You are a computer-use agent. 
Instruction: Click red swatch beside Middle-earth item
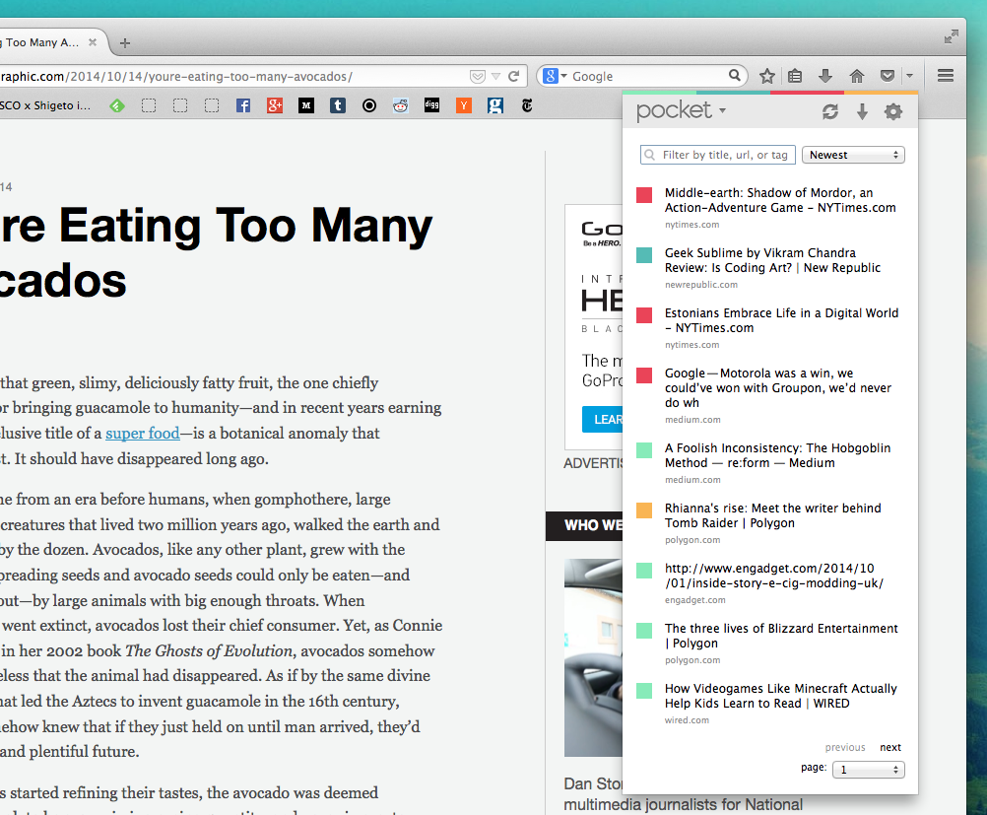(644, 194)
